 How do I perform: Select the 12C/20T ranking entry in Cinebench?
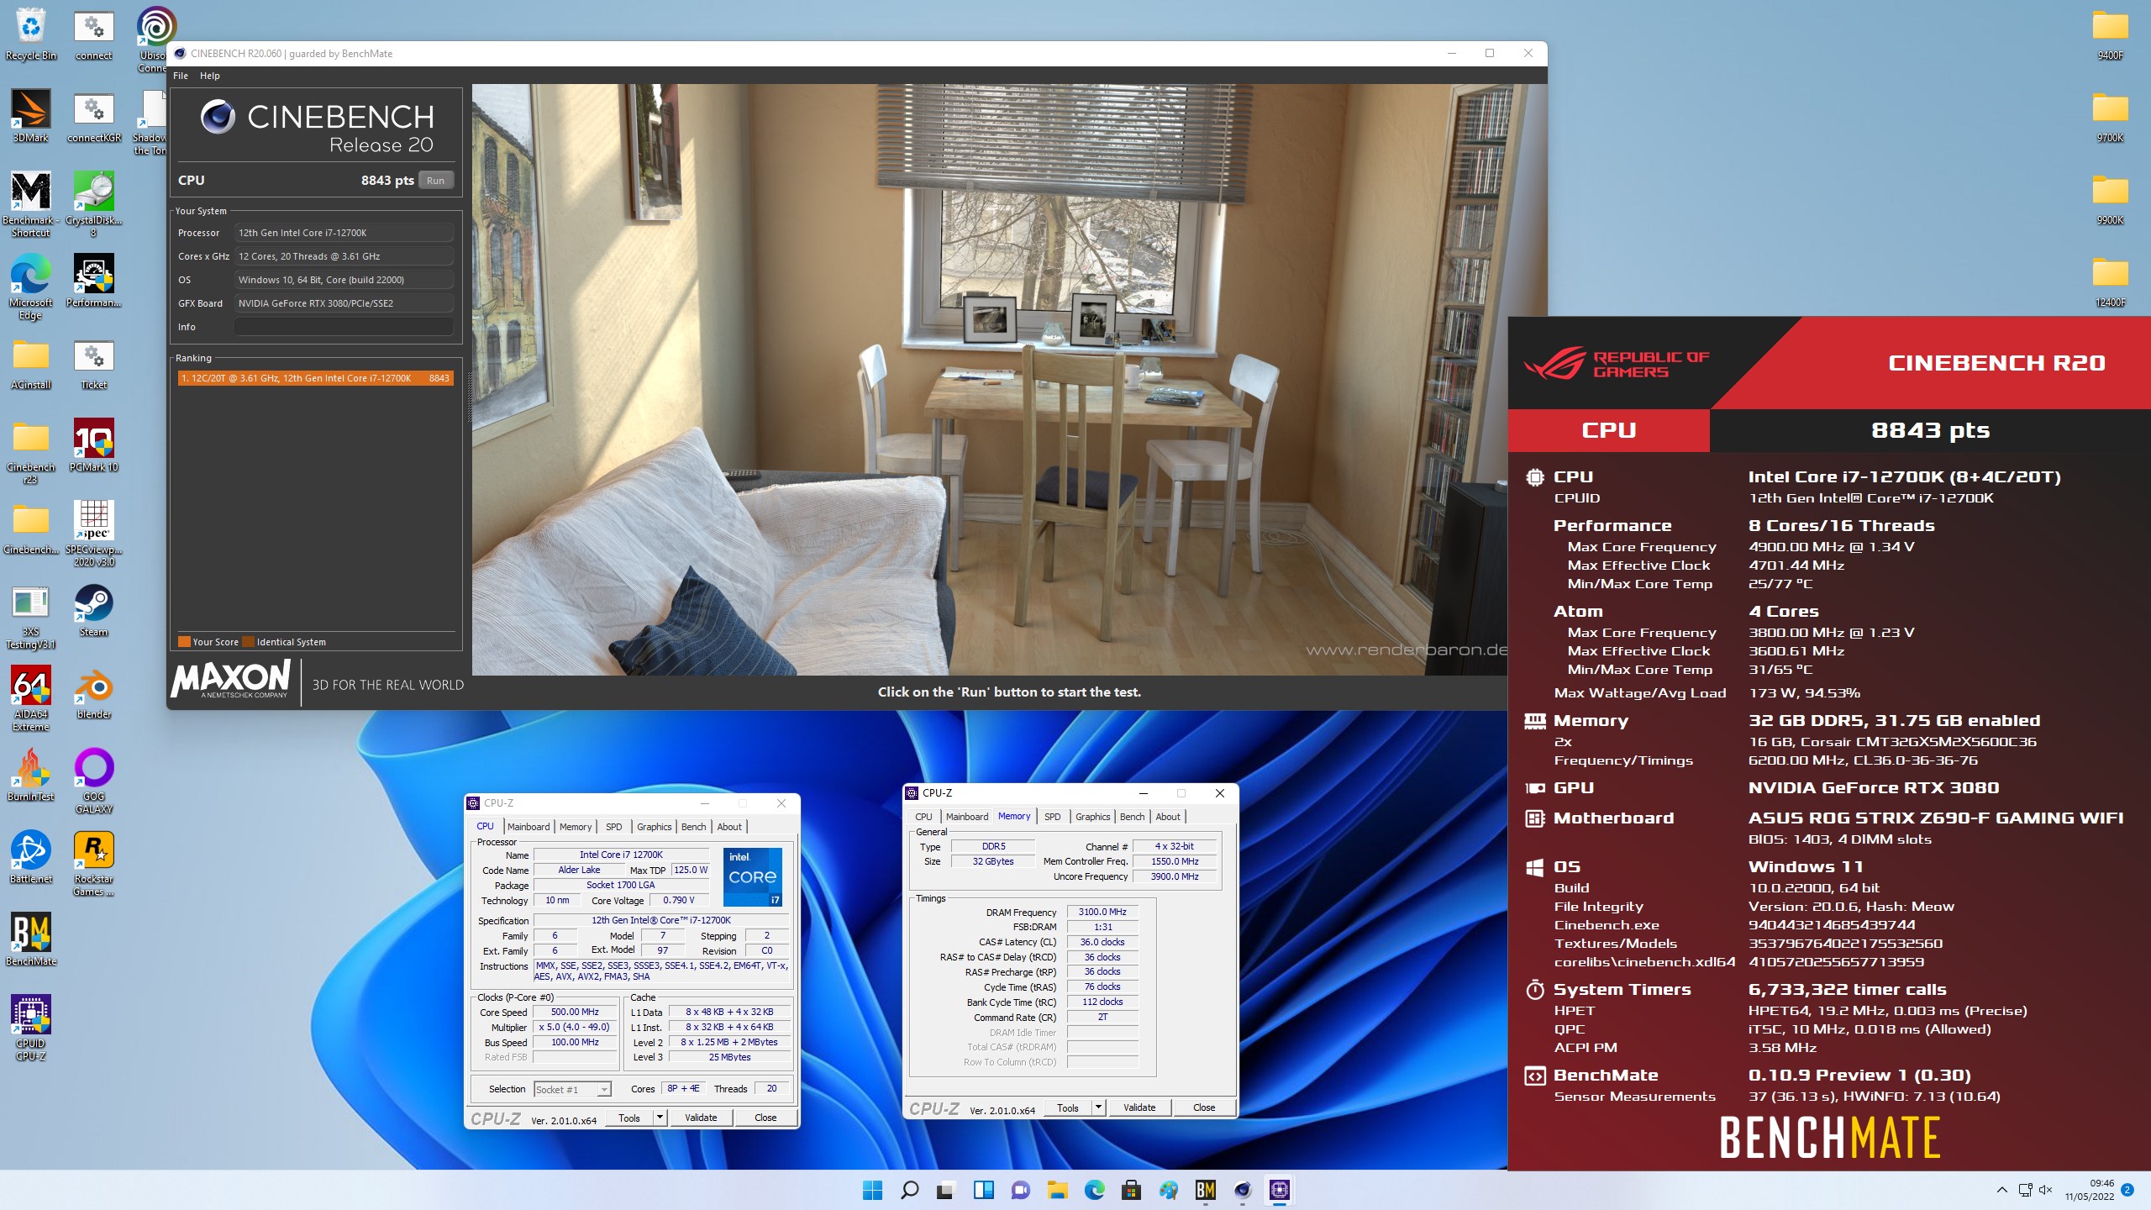click(315, 378)
